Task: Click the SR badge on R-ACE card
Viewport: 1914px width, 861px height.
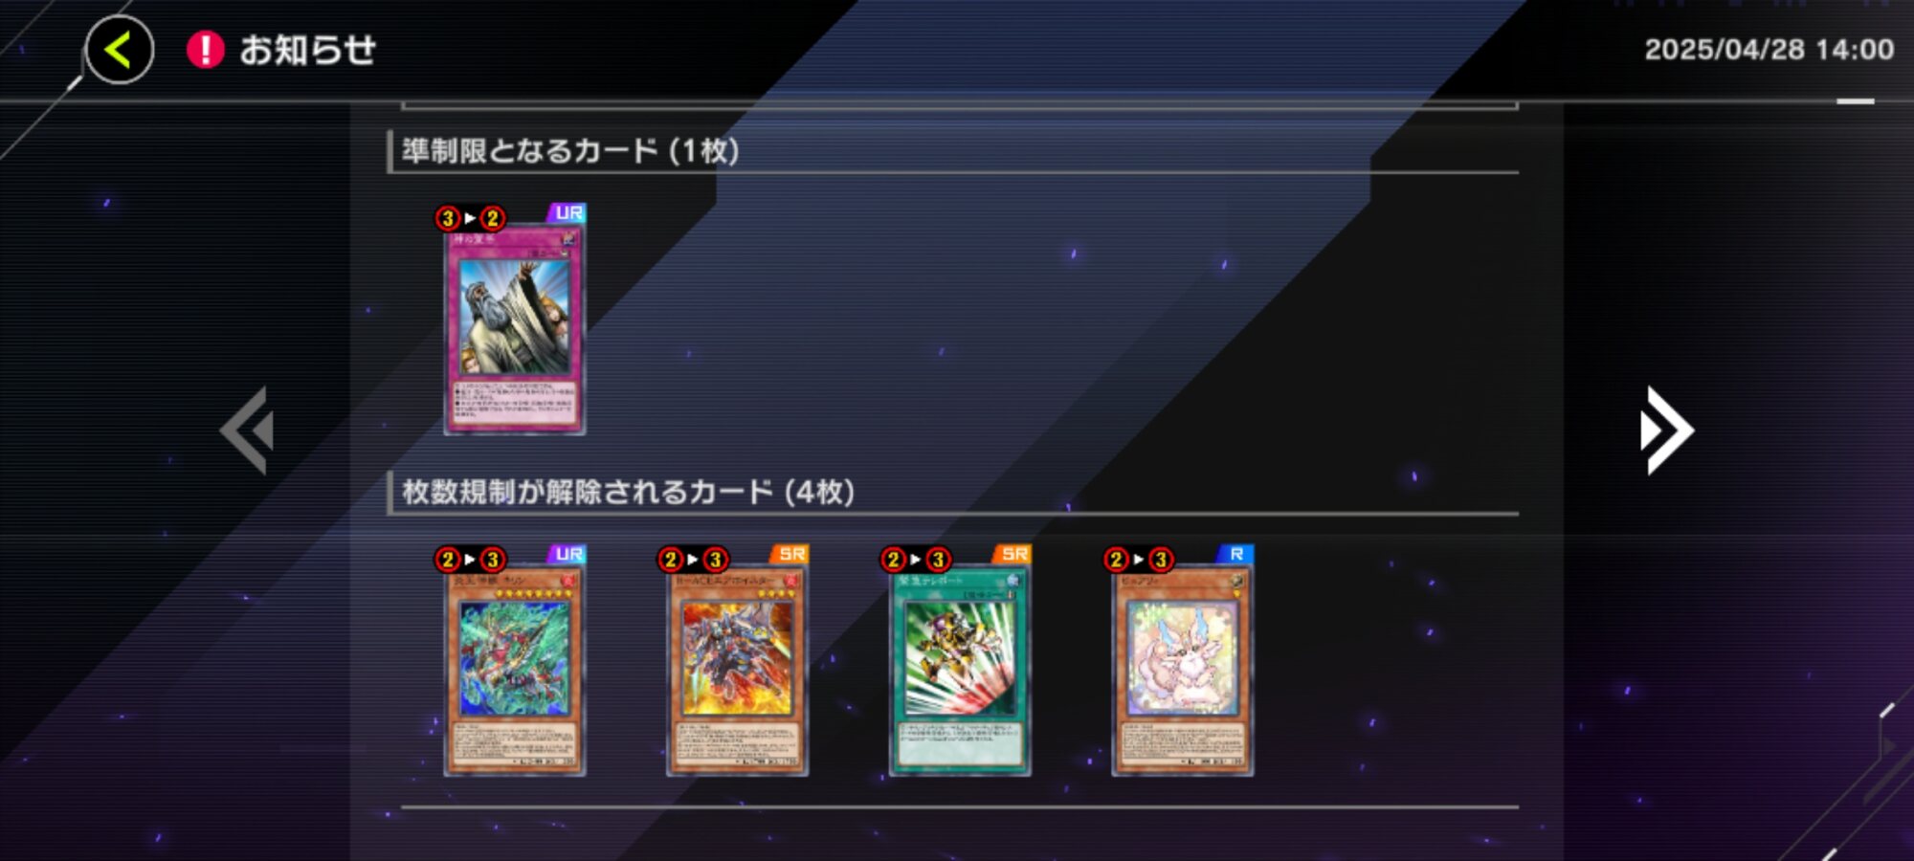Action: point(790,555)
